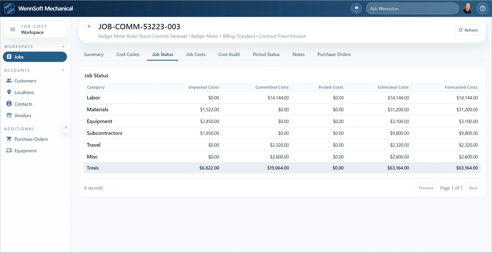The width and height of the screenshot is (492, 253).
Task: Open the Job Costs tab
Action: (x=196, y=54)
